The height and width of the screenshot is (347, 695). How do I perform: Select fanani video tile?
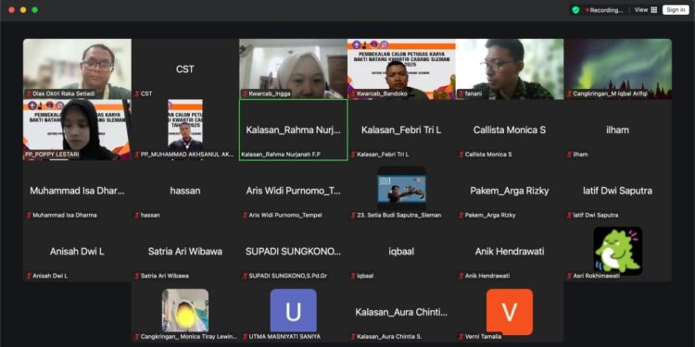tap(510, 68)
